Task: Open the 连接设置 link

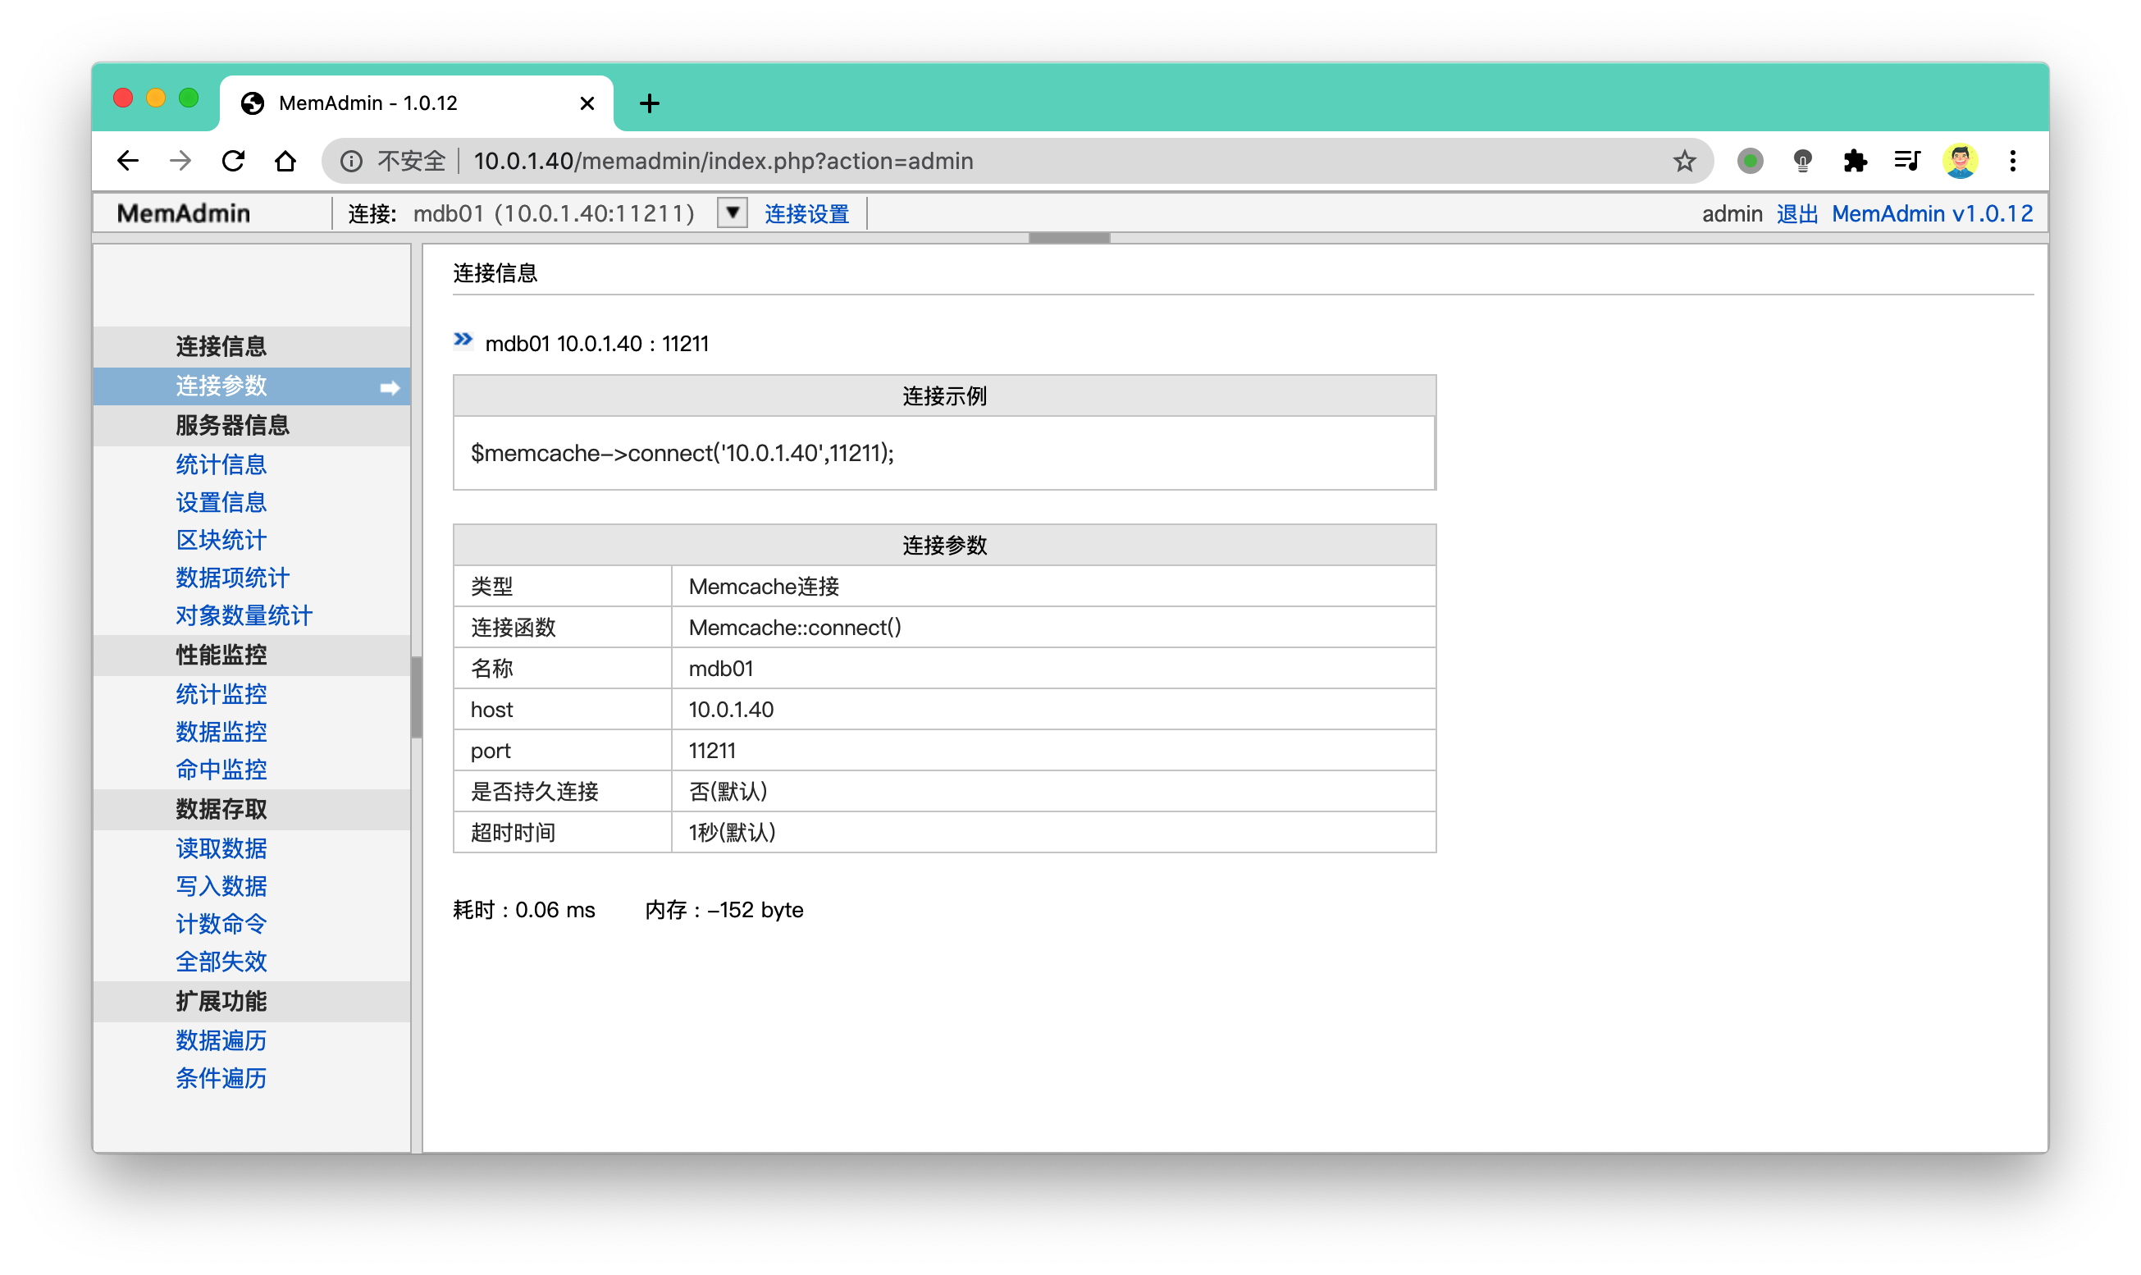Action: [806, 214]
